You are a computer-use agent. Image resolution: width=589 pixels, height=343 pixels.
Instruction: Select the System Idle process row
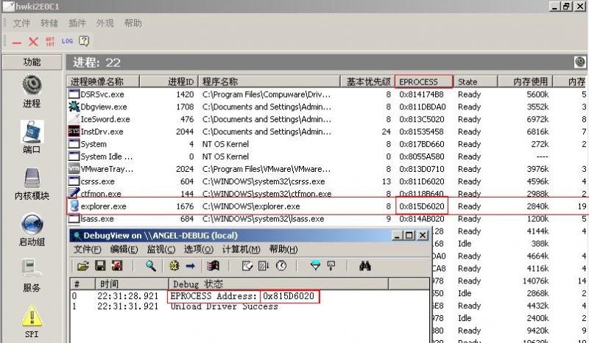tap(328, 156)
